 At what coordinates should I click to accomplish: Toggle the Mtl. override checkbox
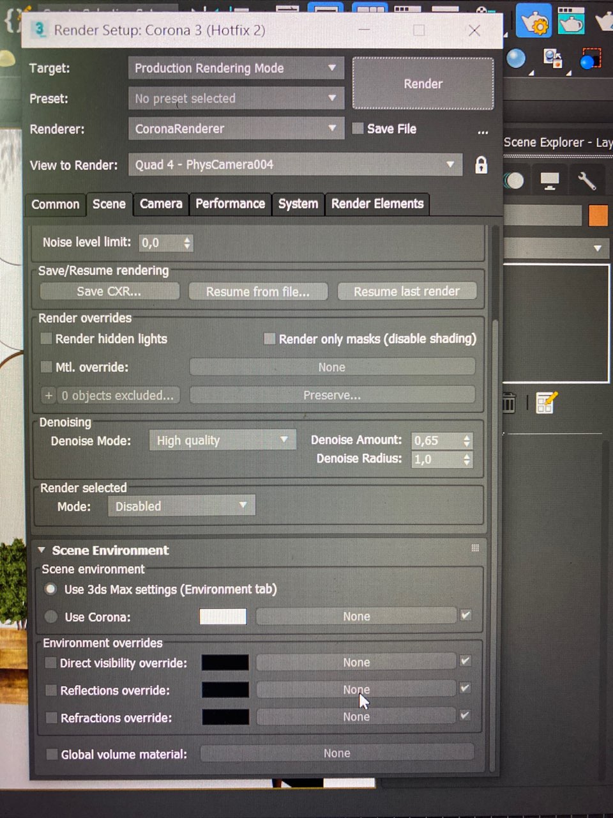click(x=46, y=367)
